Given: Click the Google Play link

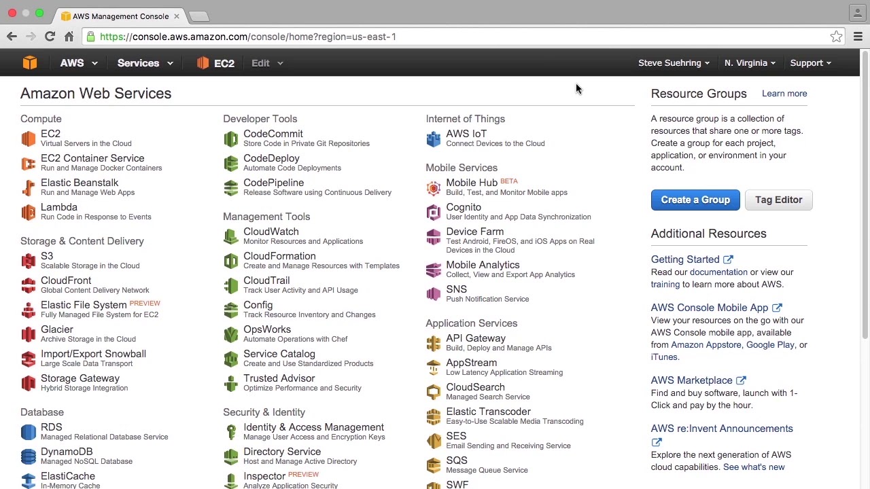Looking at the screenshot, I should point(770,345).
